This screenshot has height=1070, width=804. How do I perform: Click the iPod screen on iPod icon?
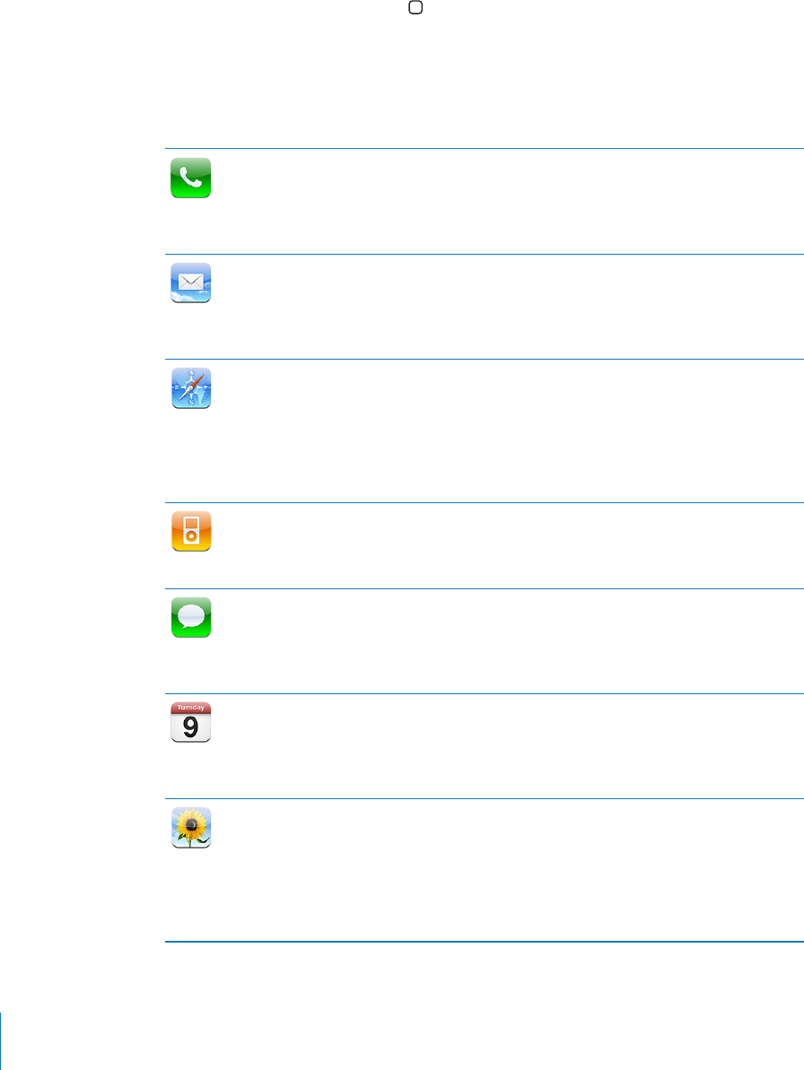[x=191, y=524]
